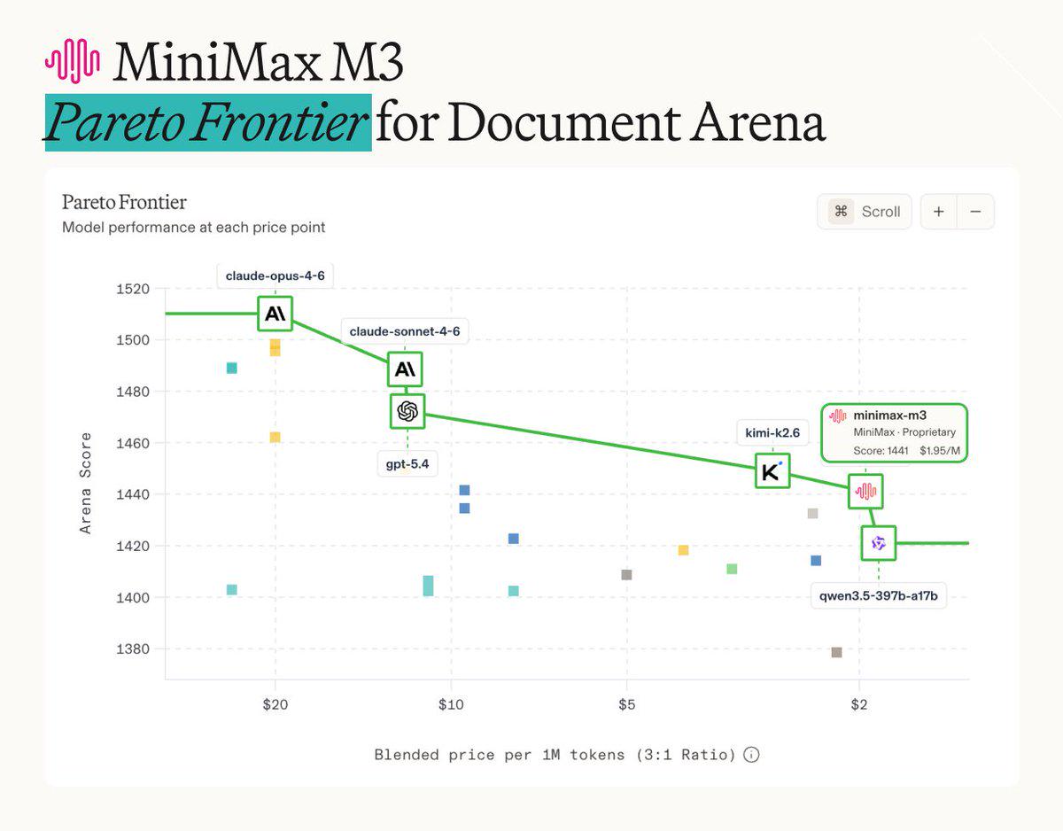Screen dimensions: 1063x831
Task: Click the gpt-5.4 label tag
Action: point(407,463)
